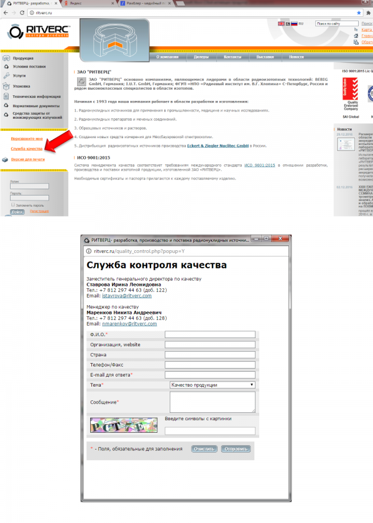The width and height of the screenshot is (373, 523).
Task: Click the central product illustration banner
Action: pyautogui.click(x=114, y=40)
